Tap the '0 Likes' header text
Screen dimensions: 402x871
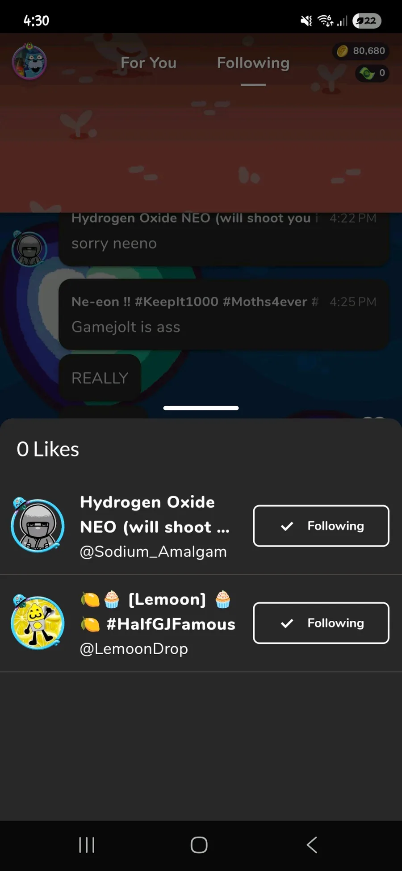[48, 449]
